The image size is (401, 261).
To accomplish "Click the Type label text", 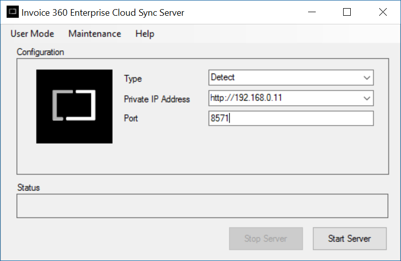I will click(x=132, y=79).
